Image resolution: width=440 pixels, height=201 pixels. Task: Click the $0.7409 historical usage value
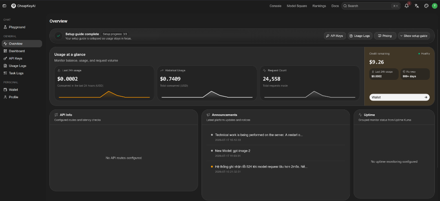(170, 79)
